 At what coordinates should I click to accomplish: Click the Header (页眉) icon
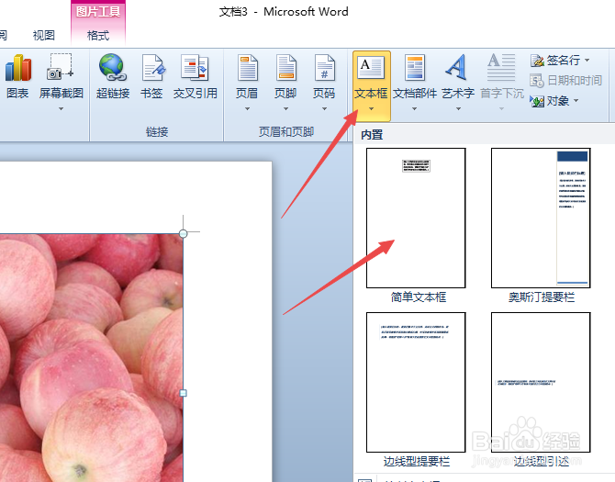247,67
